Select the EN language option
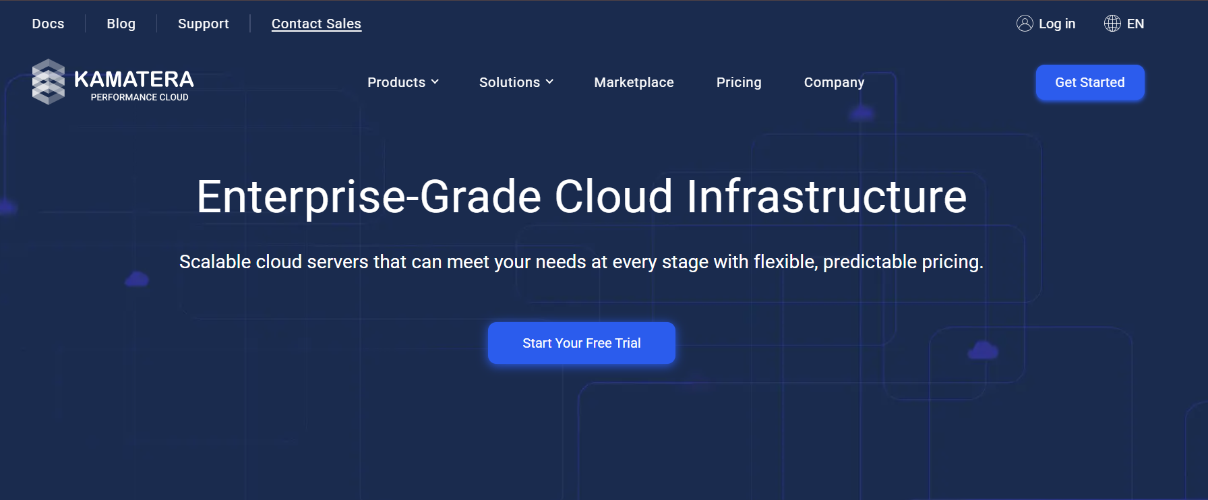 pyautogui.click(x=1135, y=24)
